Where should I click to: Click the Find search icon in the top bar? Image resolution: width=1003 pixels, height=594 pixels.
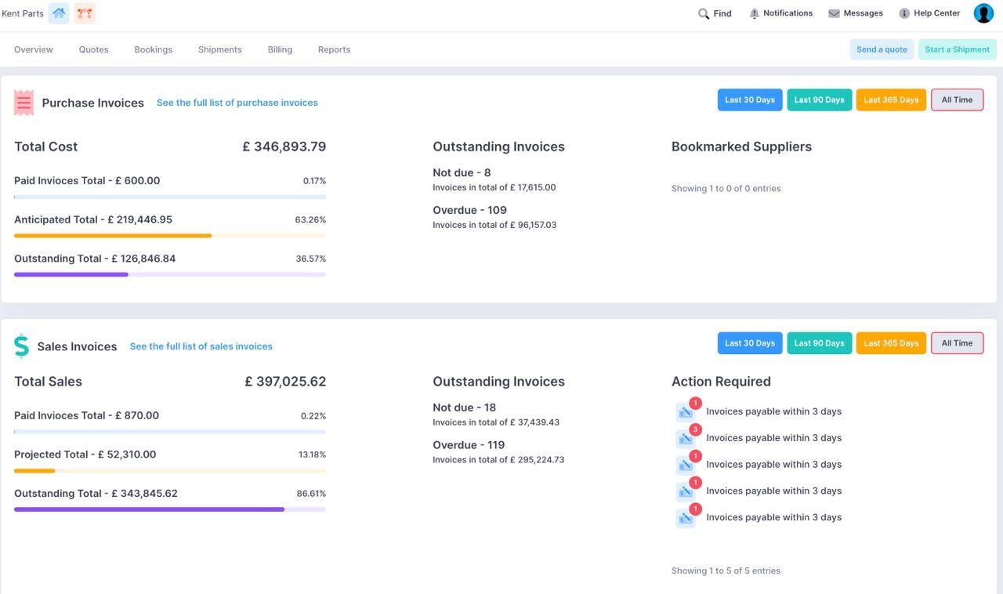(x=703, y=13)
